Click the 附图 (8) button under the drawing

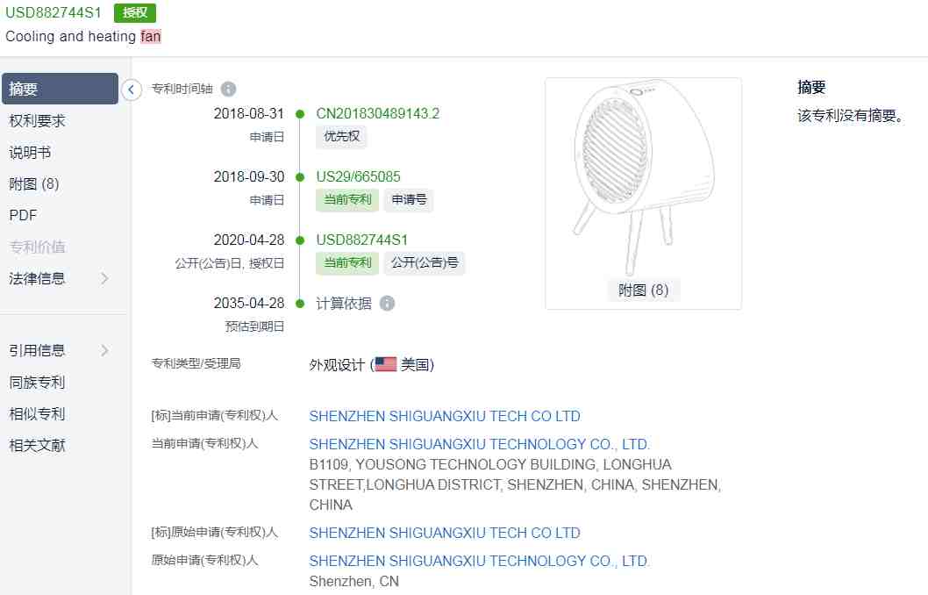click(643, 290)
